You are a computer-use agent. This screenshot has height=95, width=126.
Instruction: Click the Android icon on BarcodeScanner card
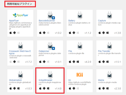(44, 33)
